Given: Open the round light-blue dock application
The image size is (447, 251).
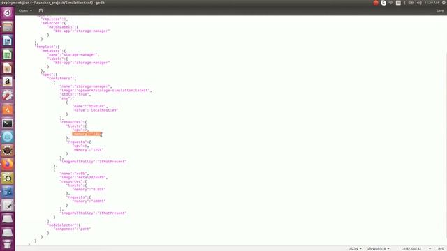Looking at the screenshot, I should [x=8, y=137].
